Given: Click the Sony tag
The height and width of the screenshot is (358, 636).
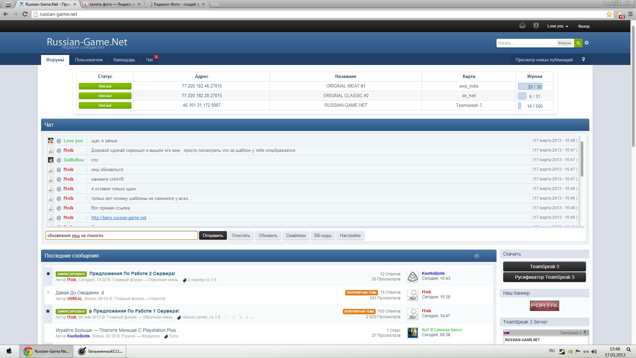Looking at the screenshot, I should [x=174, y=336].
